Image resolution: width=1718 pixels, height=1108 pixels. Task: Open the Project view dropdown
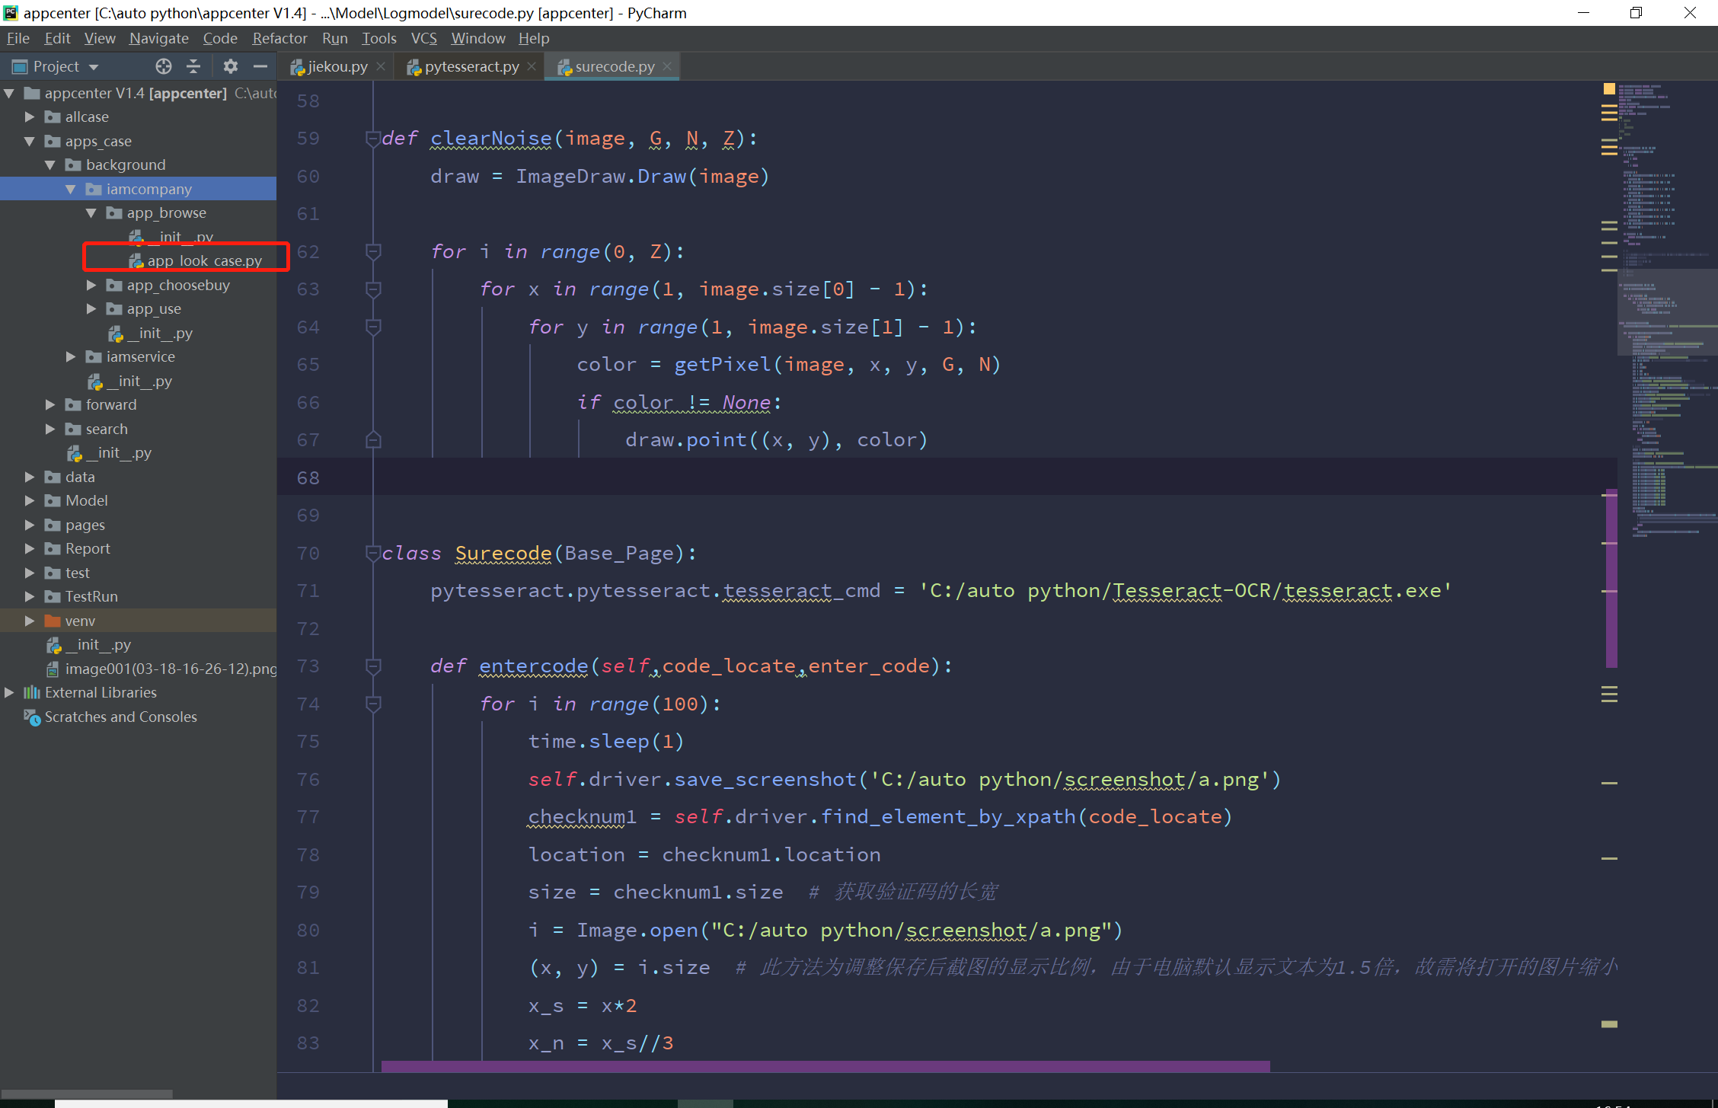(94, 67)
